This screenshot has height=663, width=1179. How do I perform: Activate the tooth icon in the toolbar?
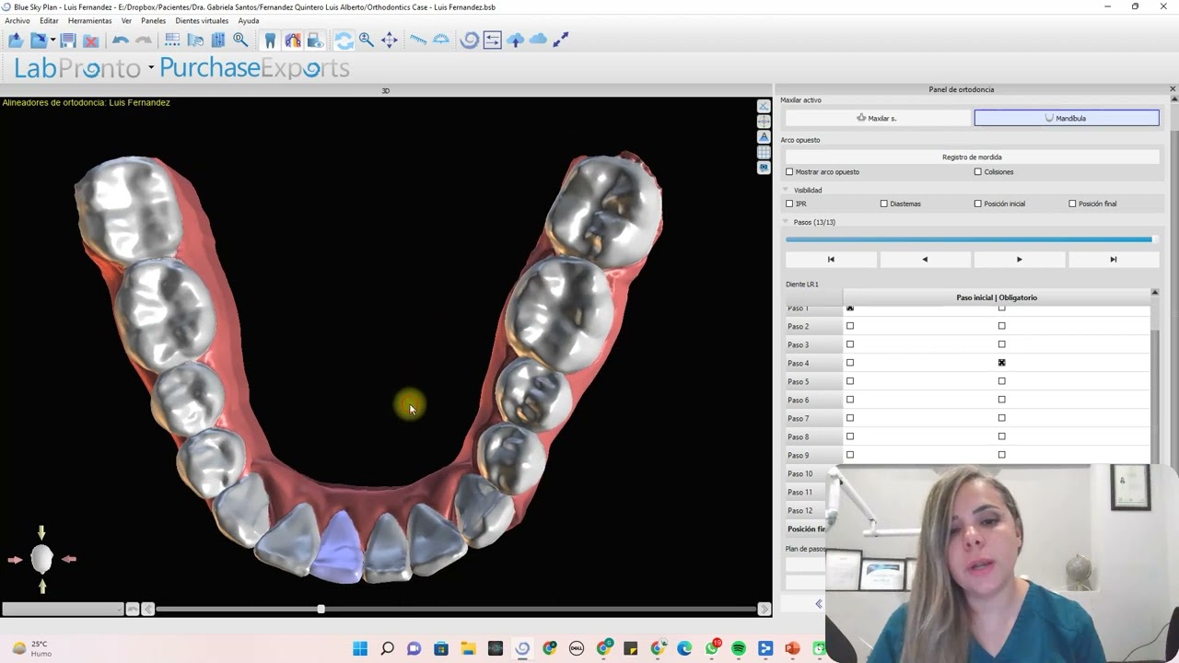point(270,41)
